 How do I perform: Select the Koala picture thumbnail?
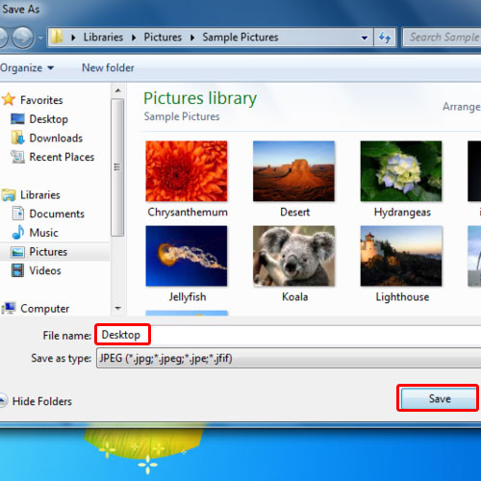293,256
